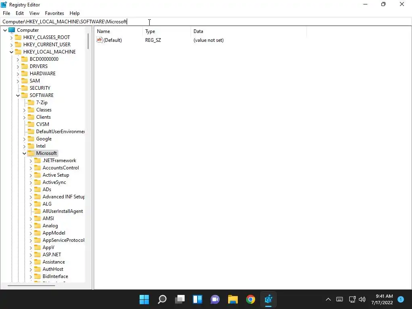The width and height of the screenshot is (412, 309).
Task: Click the 7-Zip folder icon
Action: pyautogui.click(x=31, y=102)
